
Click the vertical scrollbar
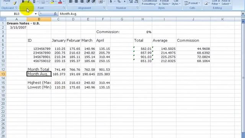243,78
